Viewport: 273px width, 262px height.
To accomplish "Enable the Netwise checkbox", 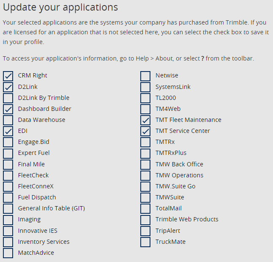I will pos(145,76).
